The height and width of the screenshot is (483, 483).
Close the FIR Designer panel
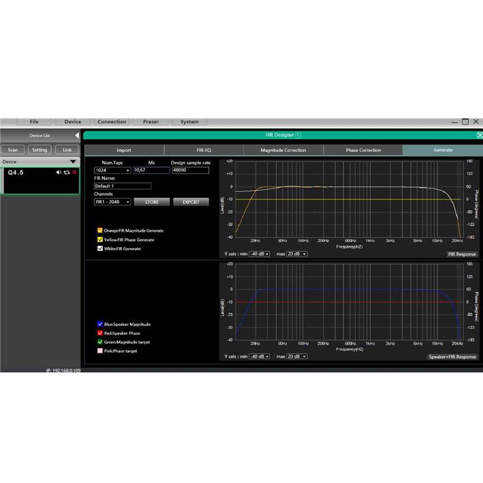coord(479,136)
